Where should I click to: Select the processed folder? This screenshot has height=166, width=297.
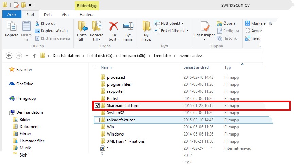tap(116, 77)
